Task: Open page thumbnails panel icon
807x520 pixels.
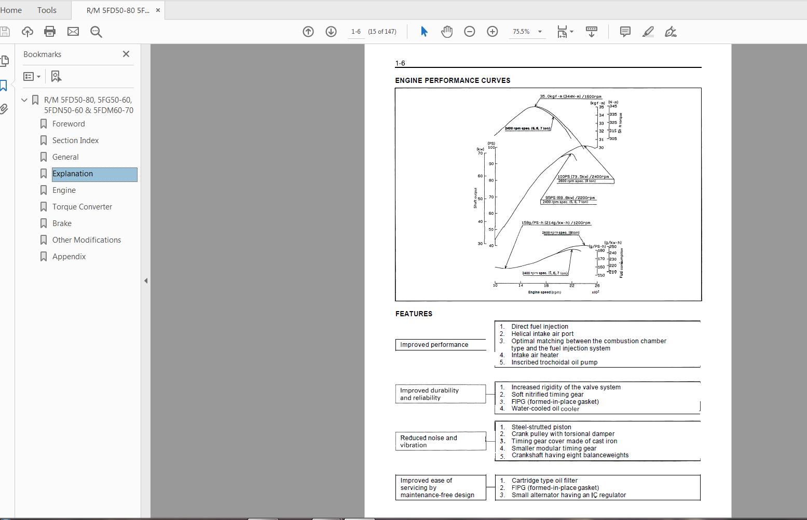Action: 4,61
